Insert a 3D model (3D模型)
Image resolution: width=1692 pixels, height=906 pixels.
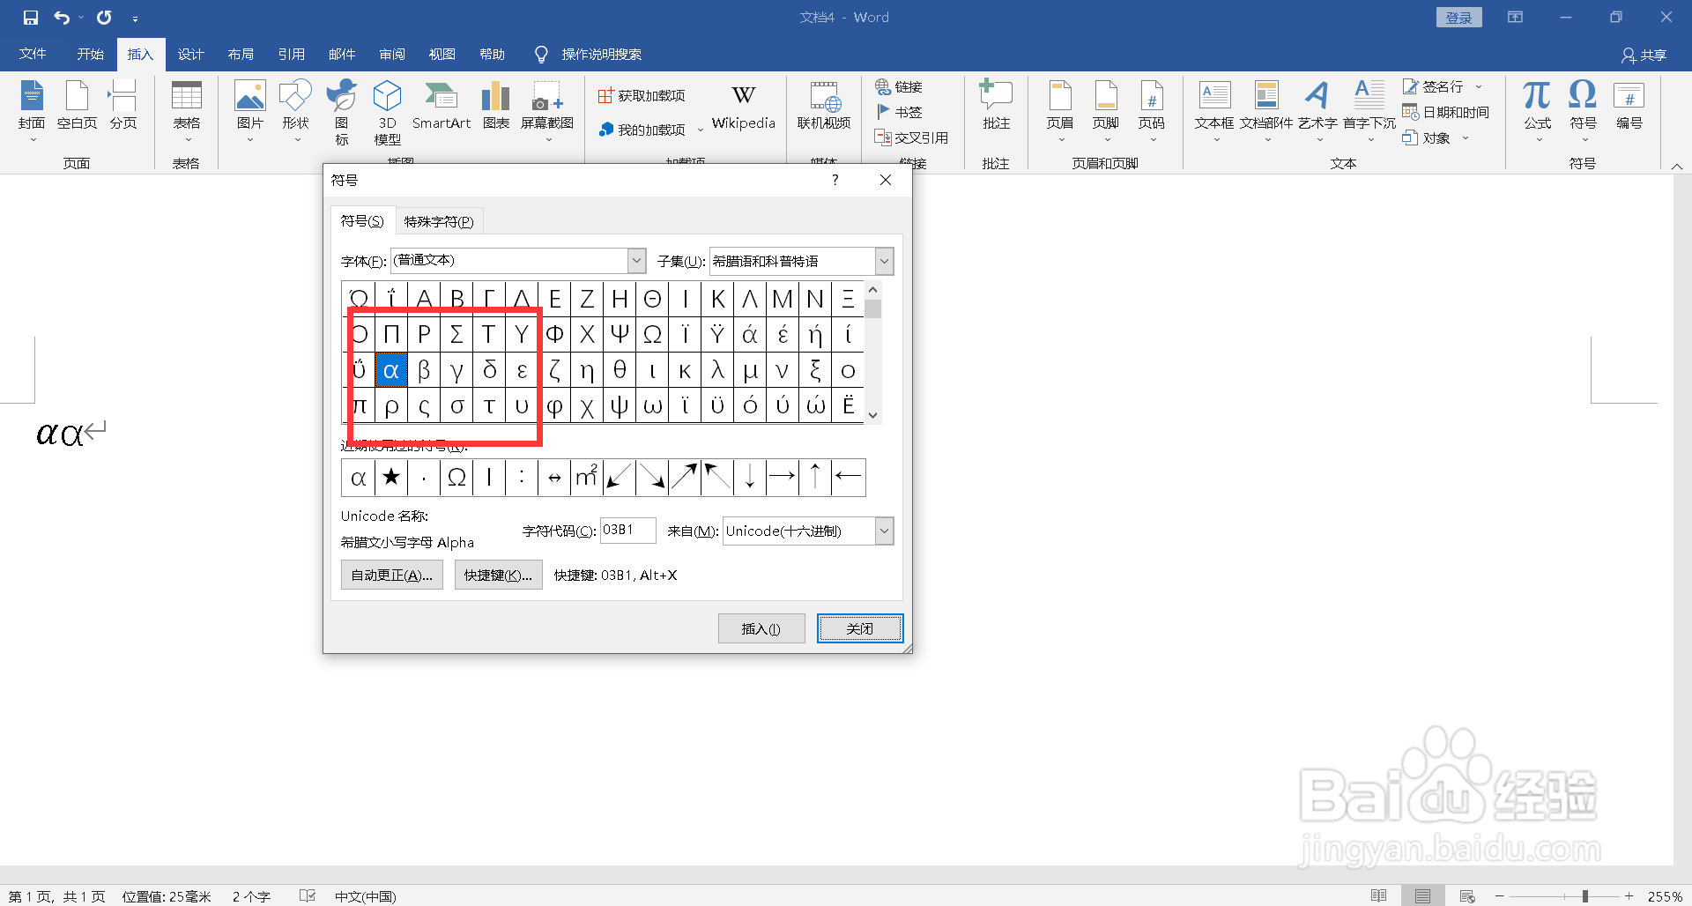(387, 112)
